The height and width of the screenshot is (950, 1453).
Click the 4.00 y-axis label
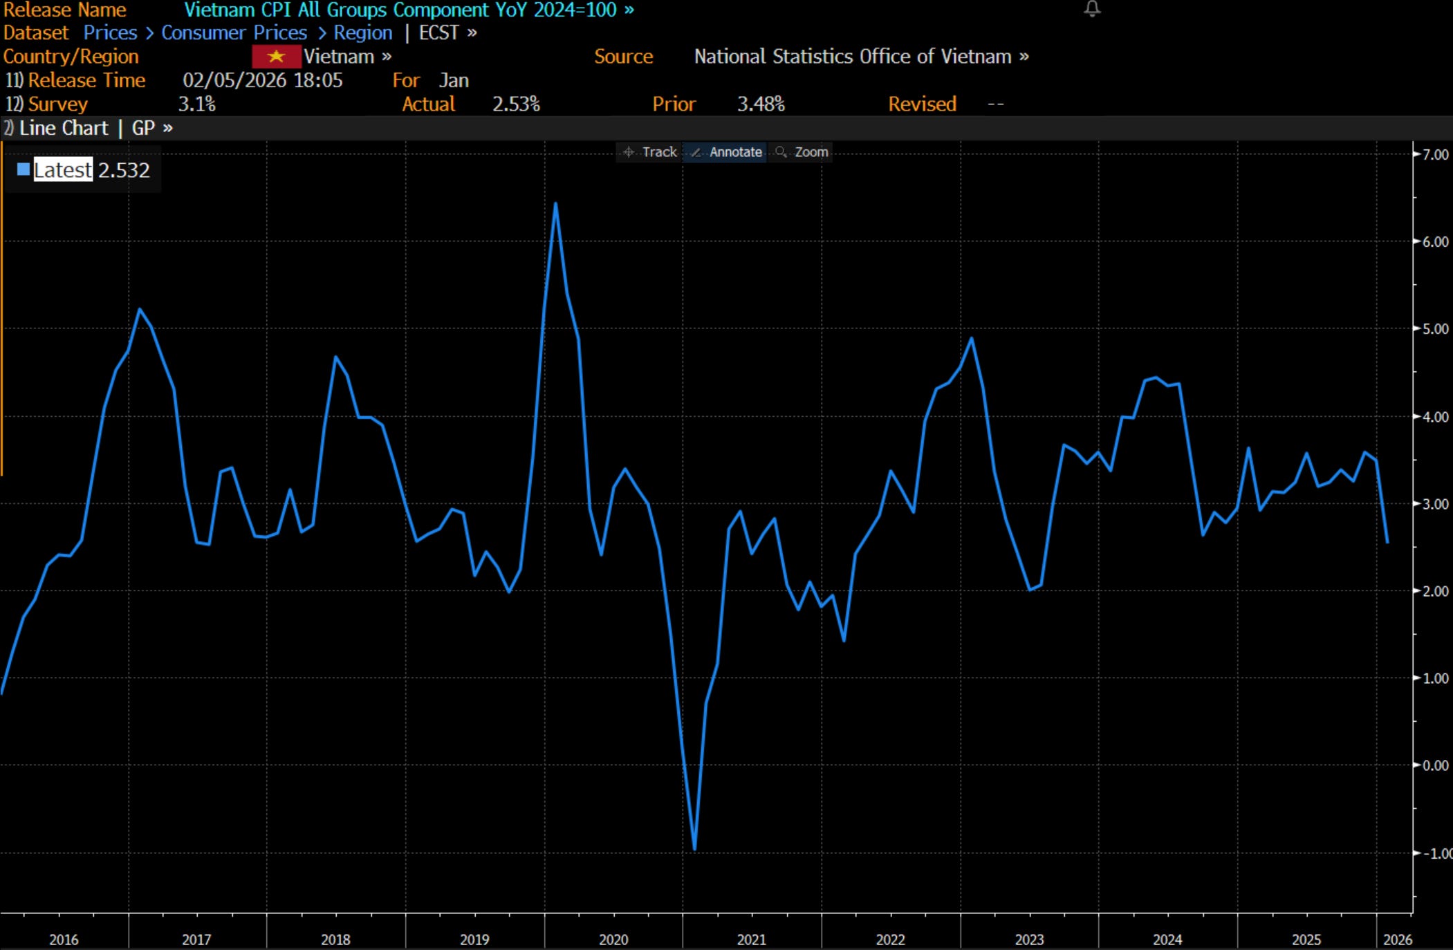pyautogui.click(x=1435, y=417)
